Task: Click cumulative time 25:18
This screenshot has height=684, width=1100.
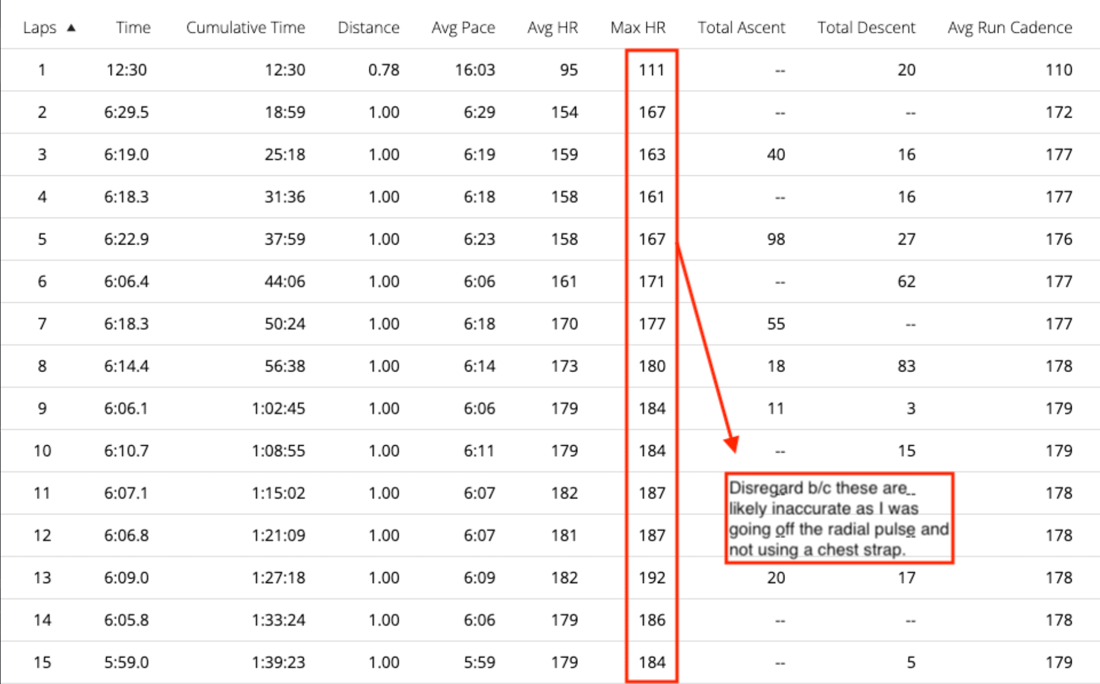Action: [285, 155]
